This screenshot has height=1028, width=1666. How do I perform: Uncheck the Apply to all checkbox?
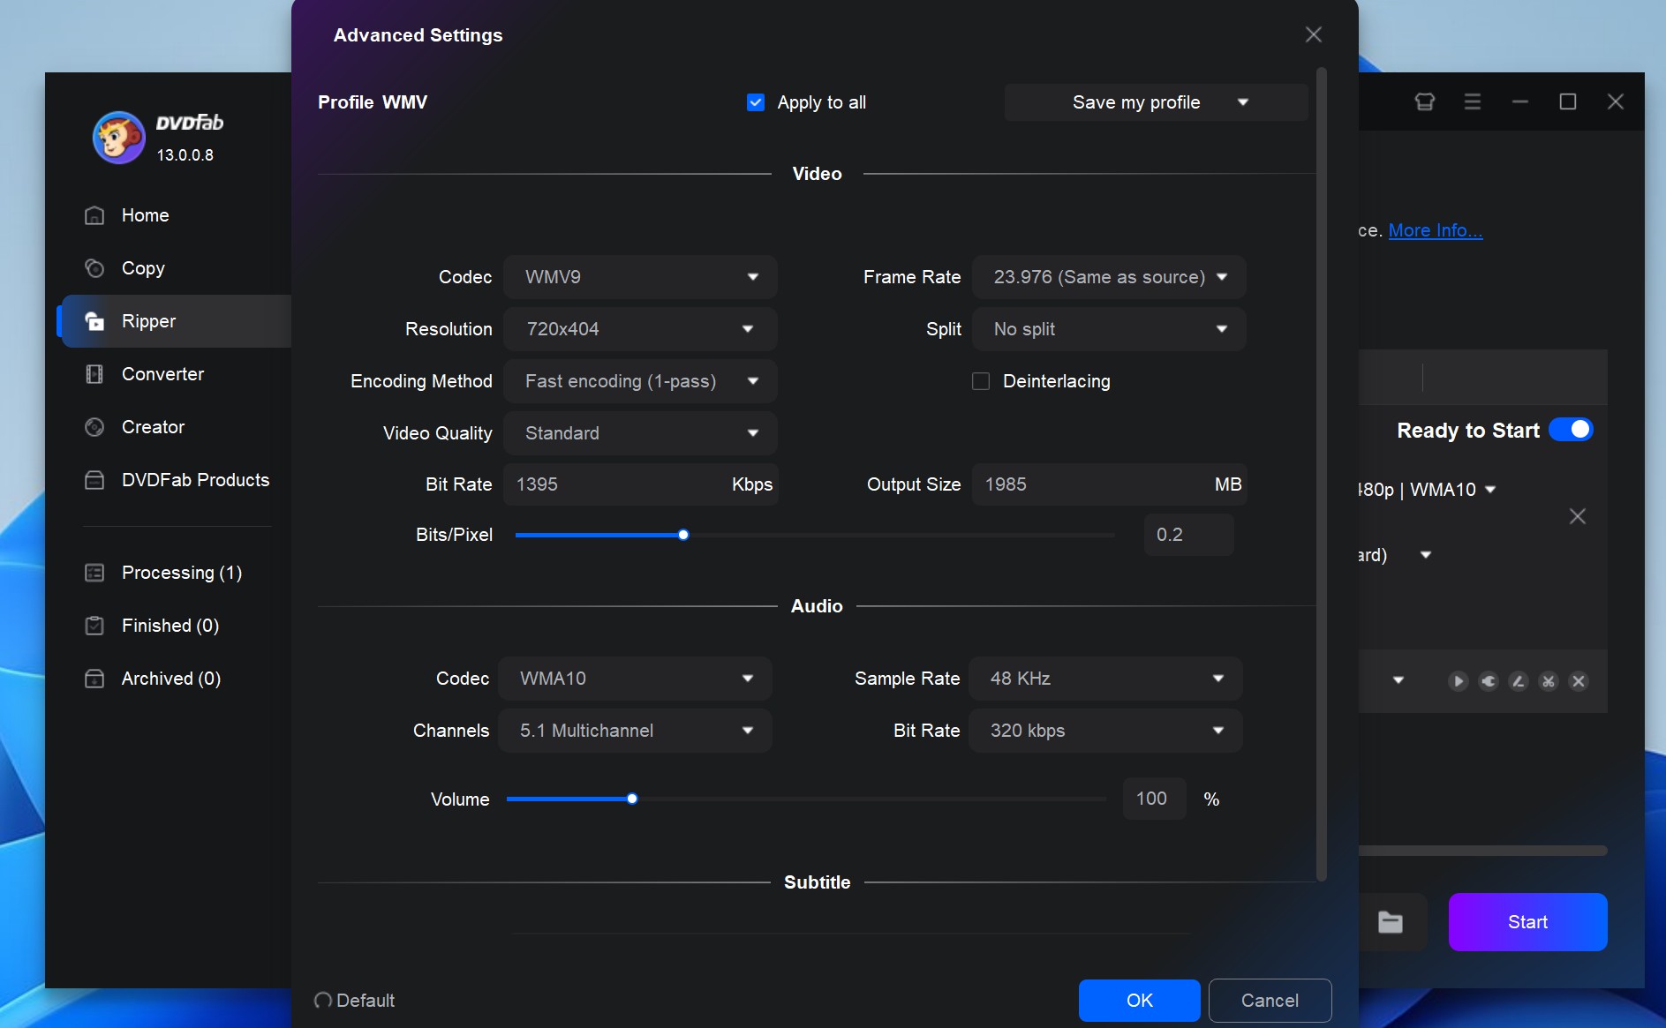tap(756, 102)
